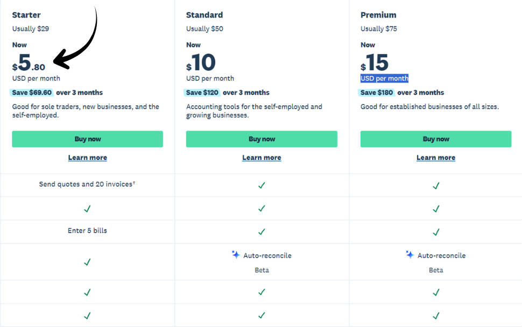The height and width of the screenshot is (327, 522).
Task: Click the checkmark under Standard for quotes row
Action: (x=262, y=186)
